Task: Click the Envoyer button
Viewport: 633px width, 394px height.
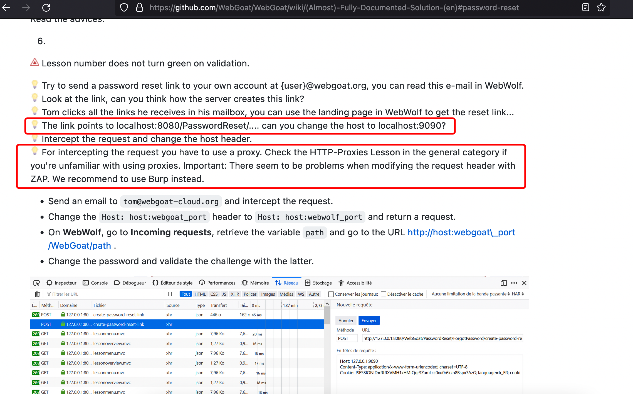Action: coord(369,320)
